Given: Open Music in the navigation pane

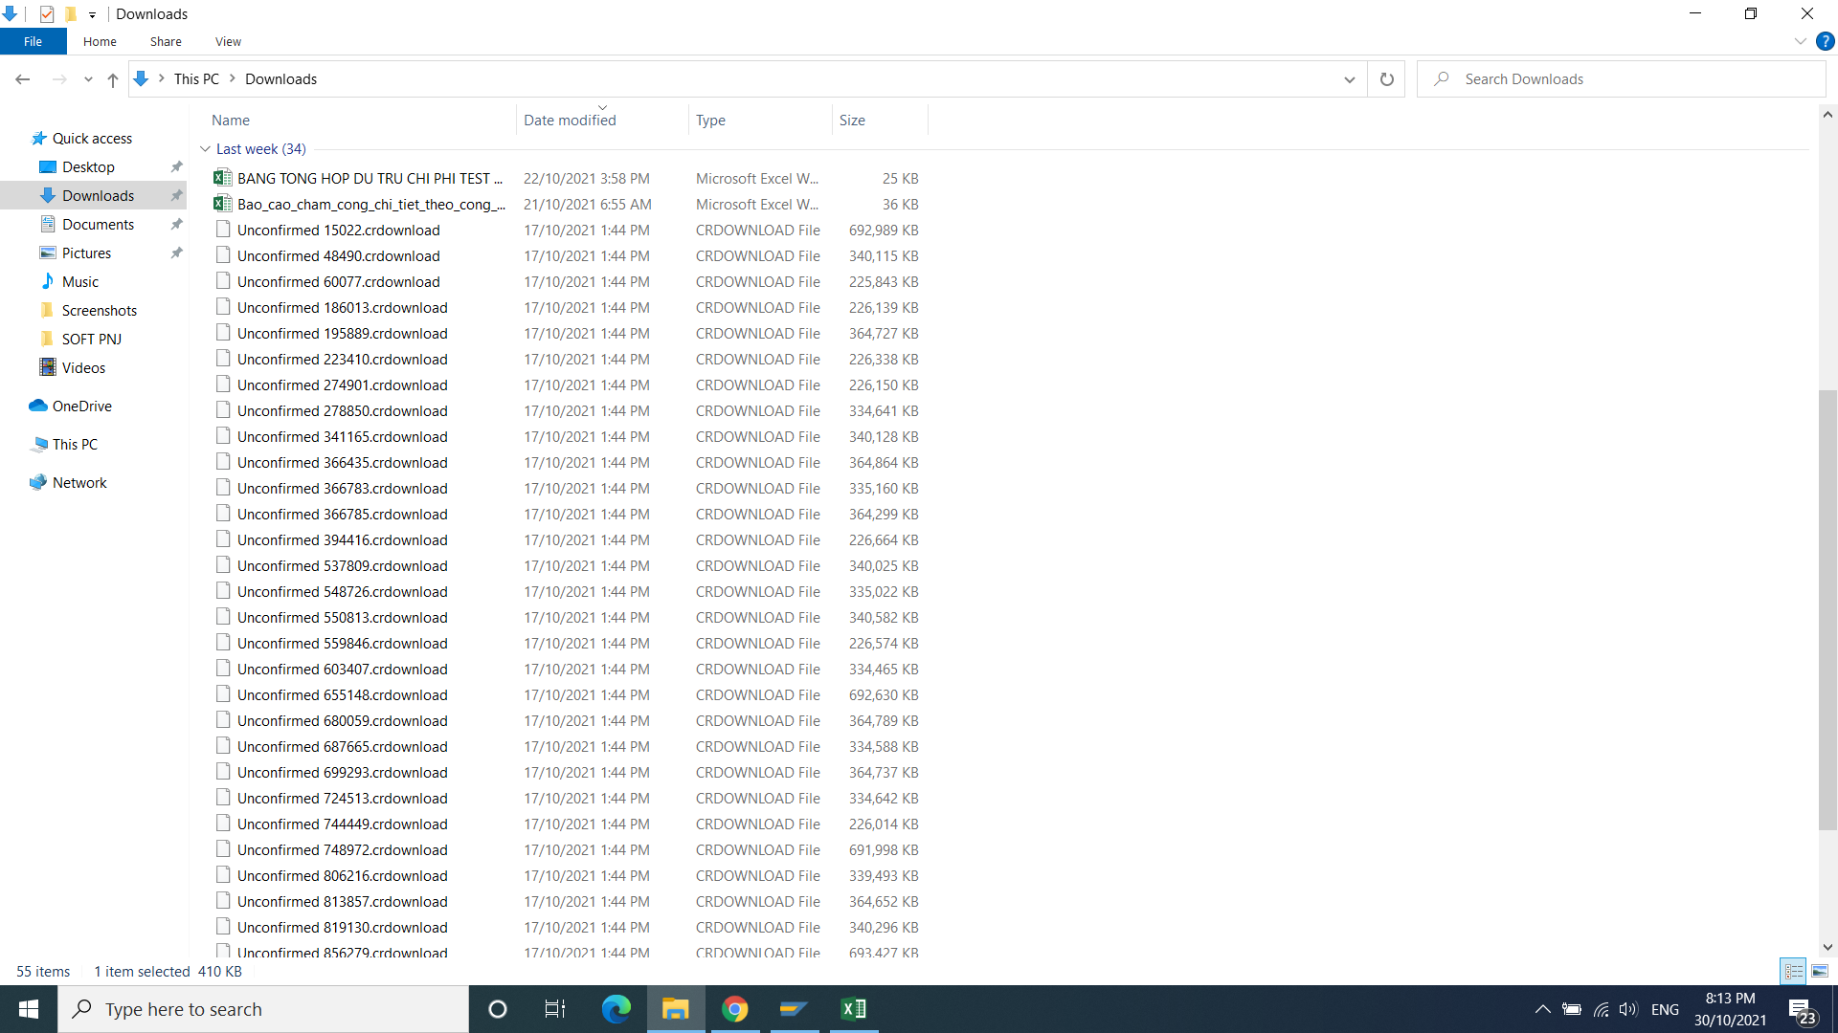Looking at the screenshot, I should point(80,282).
